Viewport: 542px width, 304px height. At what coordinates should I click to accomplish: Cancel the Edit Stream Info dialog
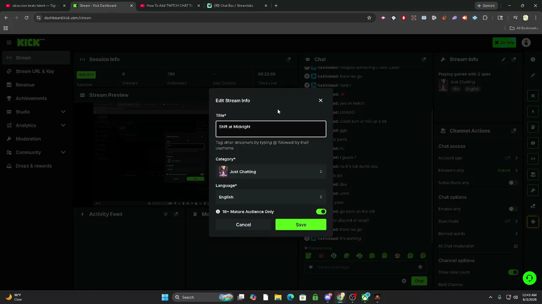point(243,225)
